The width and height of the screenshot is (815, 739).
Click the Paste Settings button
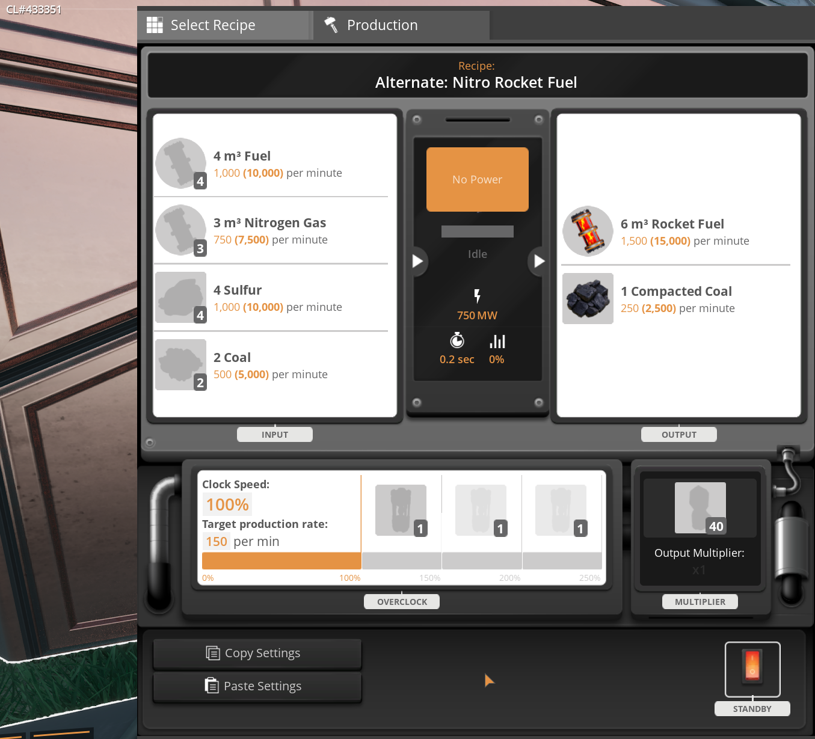pyautogui.click(x=257, y=687)
